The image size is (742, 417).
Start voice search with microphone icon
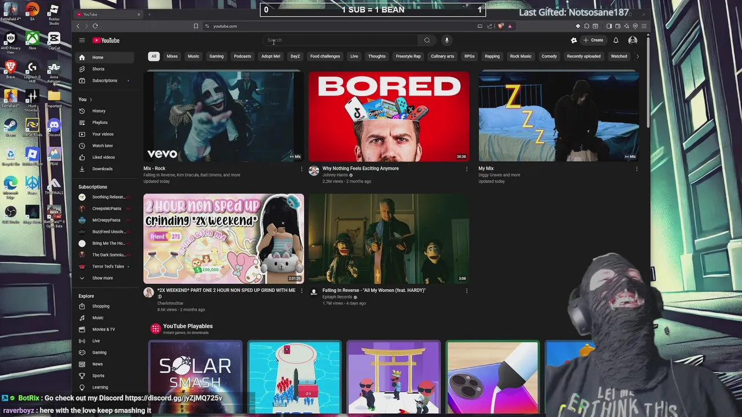click(x=446, y=41)
